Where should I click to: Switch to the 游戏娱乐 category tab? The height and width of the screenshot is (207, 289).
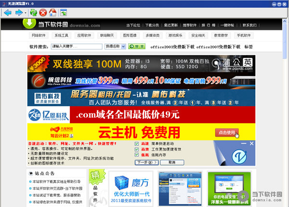pos(176,36)
